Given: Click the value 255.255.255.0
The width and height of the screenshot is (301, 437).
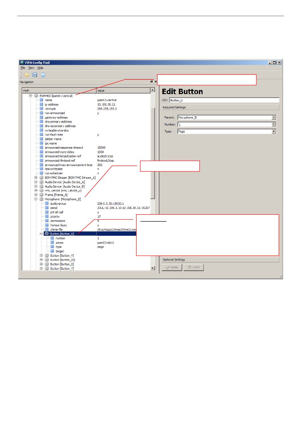Looking at the screenshot, I should [x=107, y=109].
